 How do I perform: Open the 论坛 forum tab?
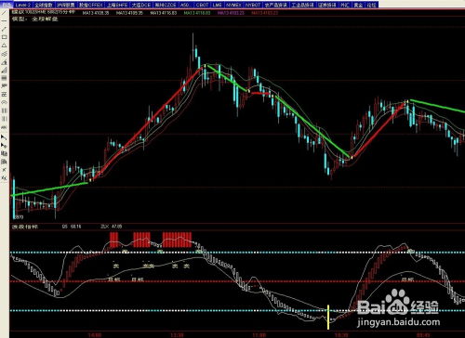(371, 5)
